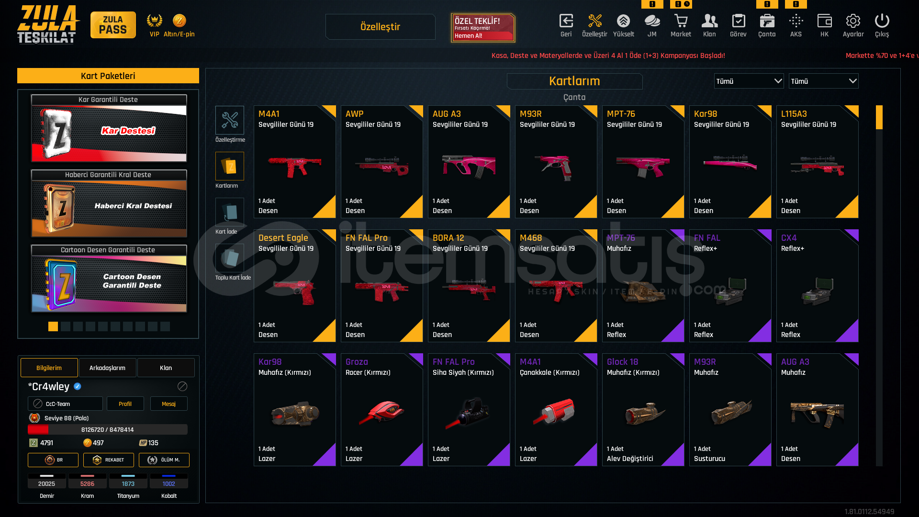Expand the second Tümü filter dropdown
The width and height of the screenshot is (919, 517).
(823, 81)
